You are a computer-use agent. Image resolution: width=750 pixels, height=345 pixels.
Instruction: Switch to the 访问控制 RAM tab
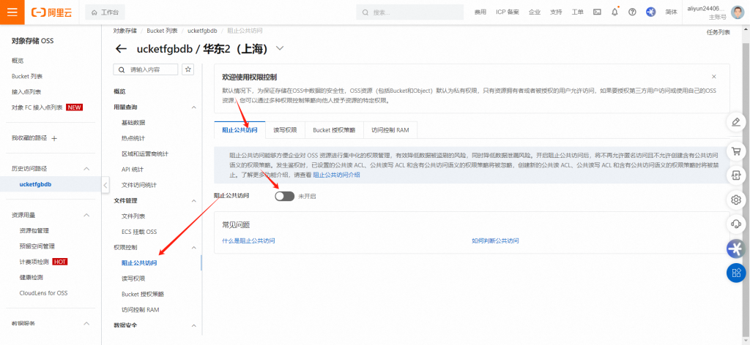point(390,130)
